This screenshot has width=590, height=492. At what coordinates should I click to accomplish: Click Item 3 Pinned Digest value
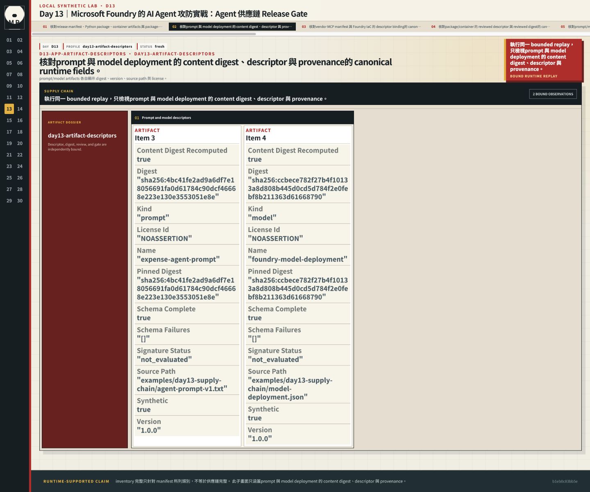tap(186, 289)
